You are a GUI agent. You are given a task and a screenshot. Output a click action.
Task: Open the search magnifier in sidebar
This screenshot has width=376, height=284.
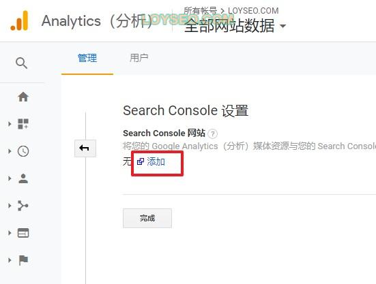[x=21, y=63]
